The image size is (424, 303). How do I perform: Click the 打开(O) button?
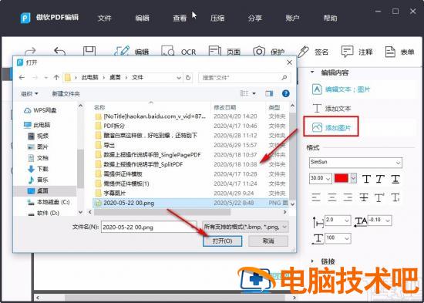pos(222,241)
